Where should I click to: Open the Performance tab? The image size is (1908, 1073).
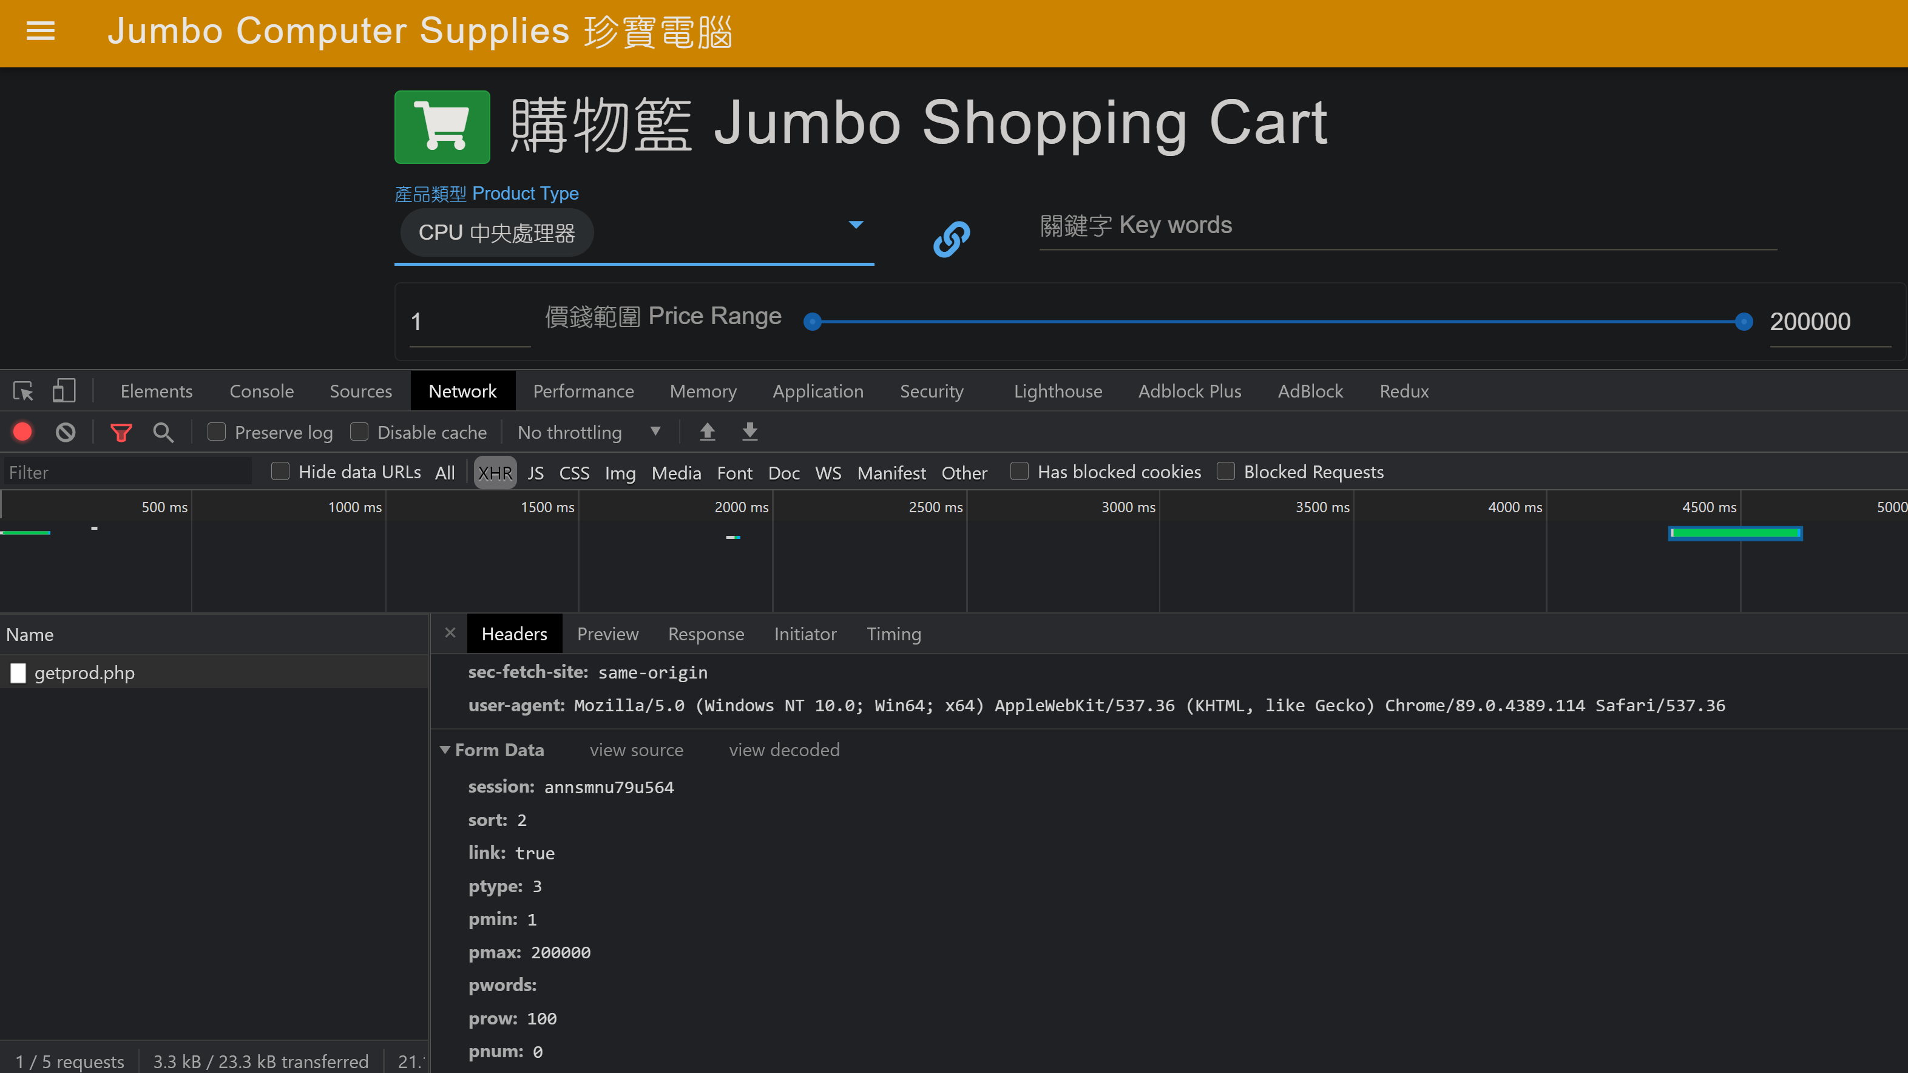(584, 391)
